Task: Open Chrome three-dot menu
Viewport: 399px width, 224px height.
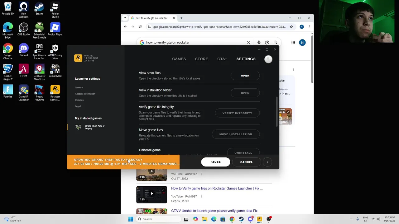Action: click(309, 27)
